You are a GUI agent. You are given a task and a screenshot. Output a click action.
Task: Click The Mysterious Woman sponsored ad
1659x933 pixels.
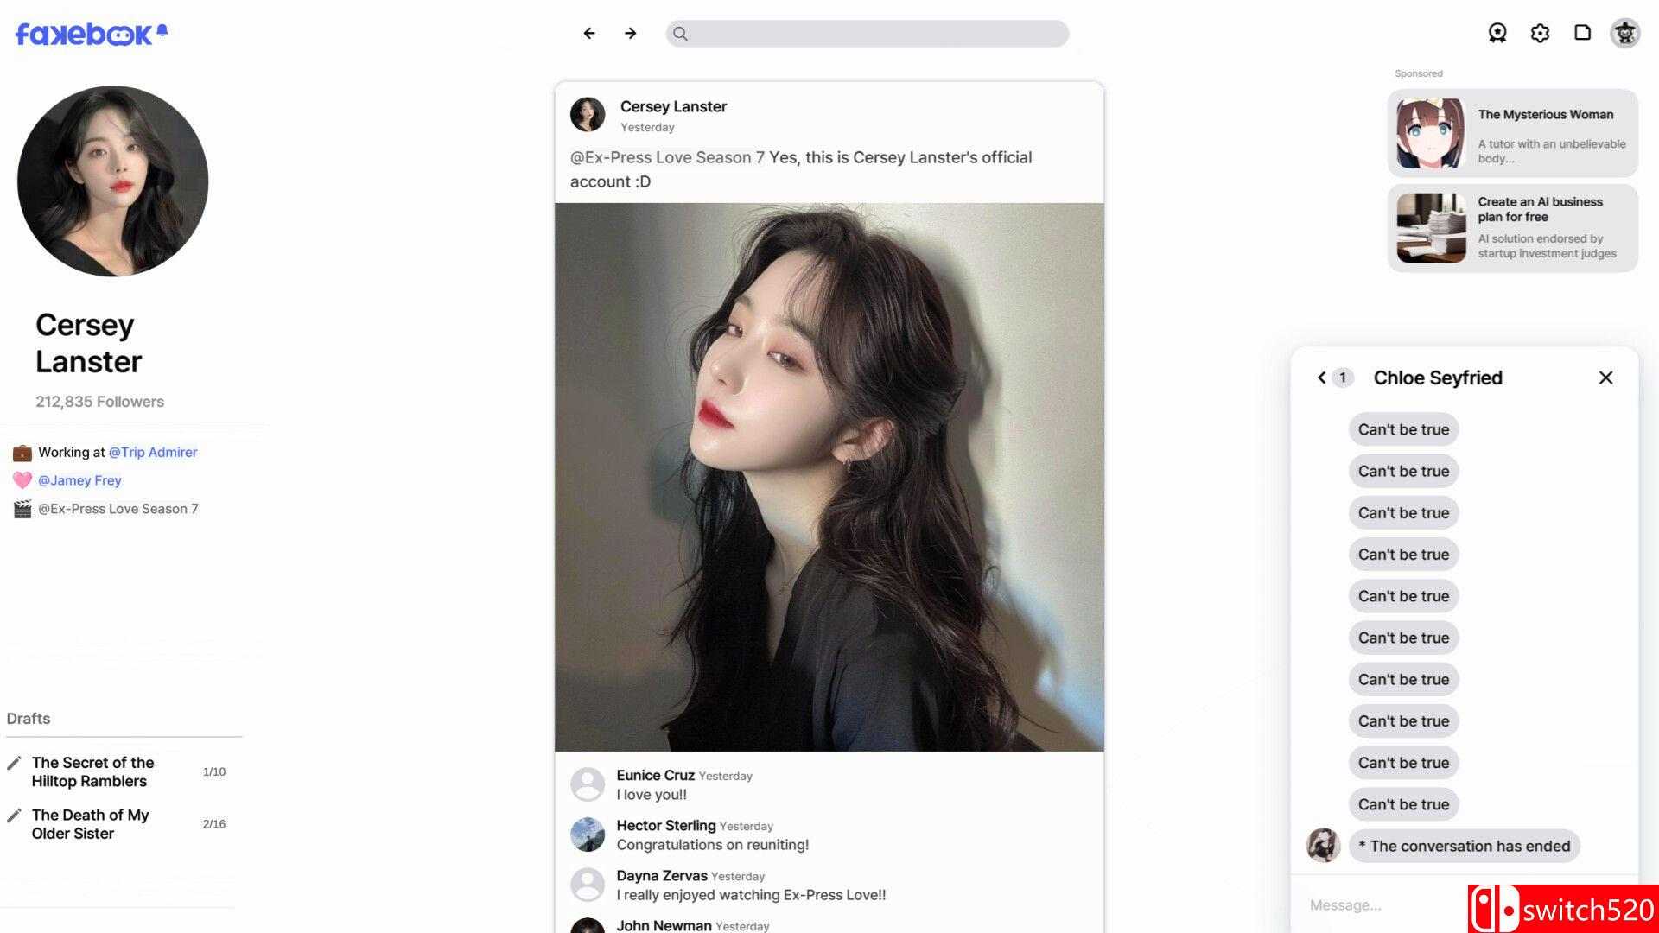(1512, 134)
